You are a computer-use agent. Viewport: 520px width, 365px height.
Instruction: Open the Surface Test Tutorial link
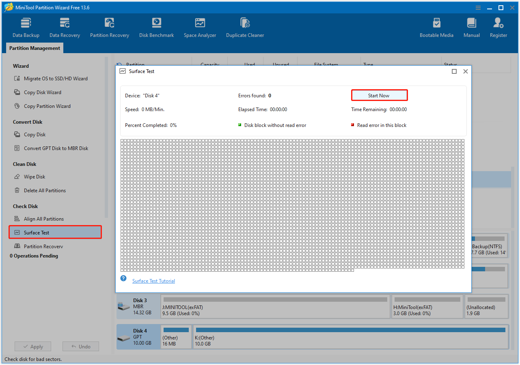pos(153,281)
